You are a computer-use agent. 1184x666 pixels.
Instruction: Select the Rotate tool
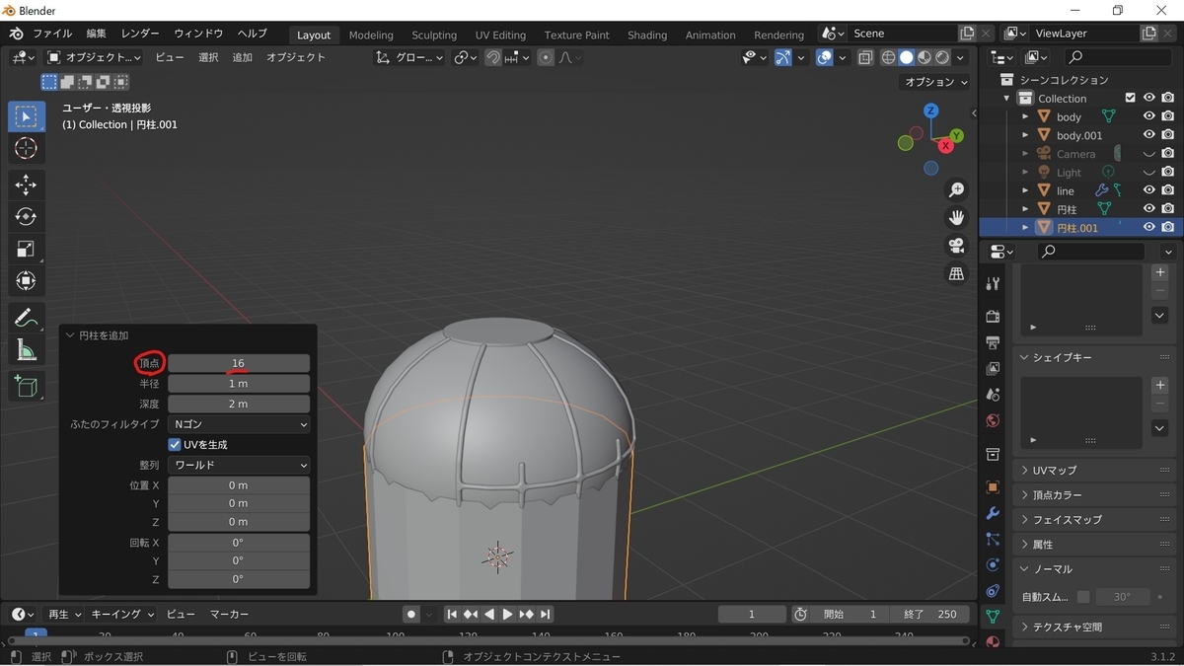coord(27,216)
